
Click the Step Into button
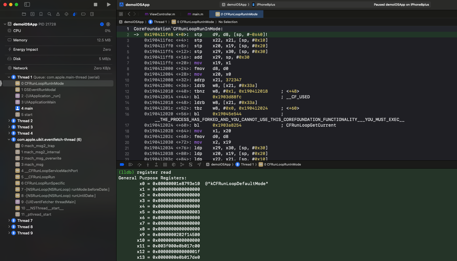(x=148, y=164)
